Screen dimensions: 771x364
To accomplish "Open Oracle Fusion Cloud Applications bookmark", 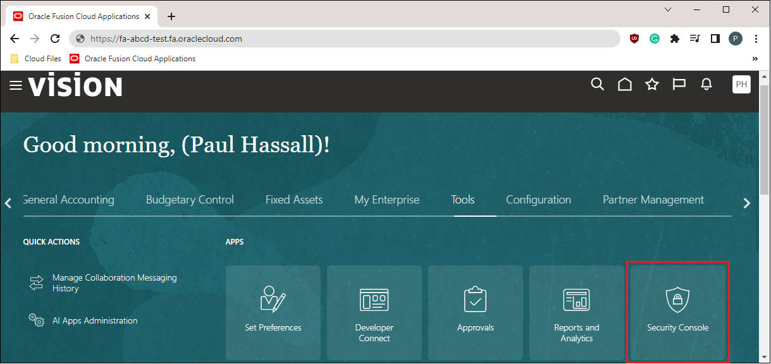I will (x=133, y=59).
